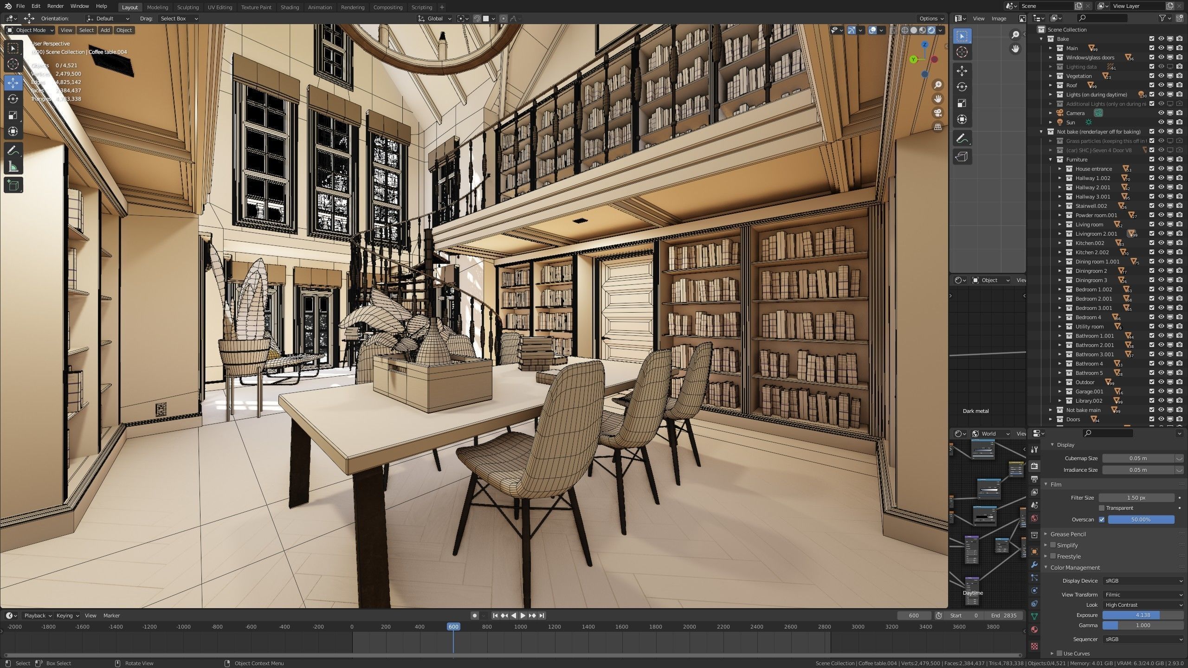Open the Render menu
This screenshot has width=1188, height=668.
(55, 6)
